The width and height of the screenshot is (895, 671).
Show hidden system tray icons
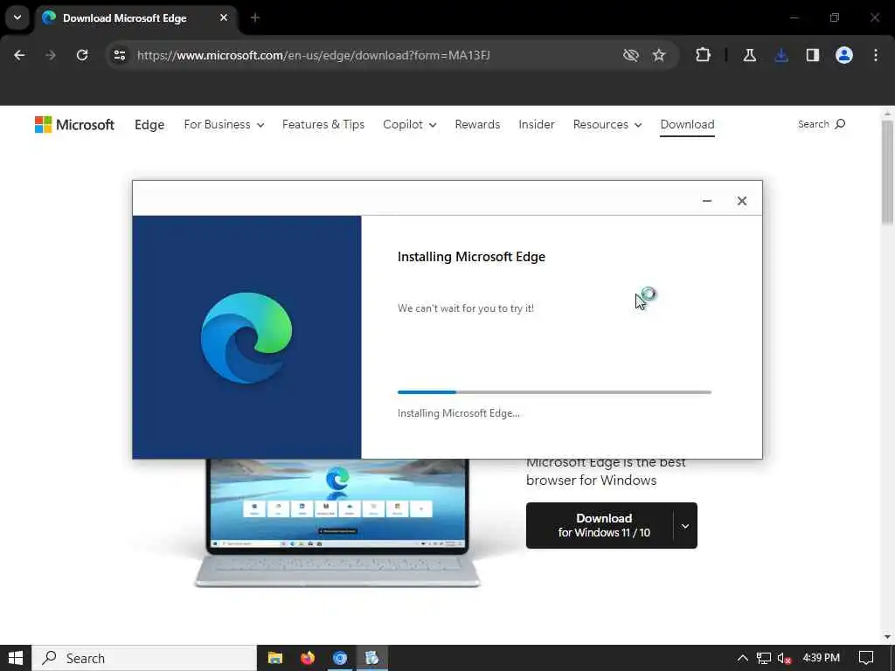tap(743, 658)
